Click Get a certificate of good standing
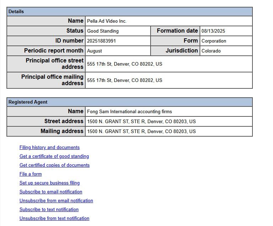 (54, 156)
